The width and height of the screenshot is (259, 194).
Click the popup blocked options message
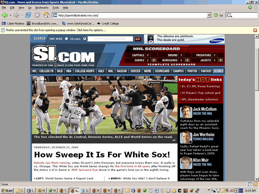55,30
